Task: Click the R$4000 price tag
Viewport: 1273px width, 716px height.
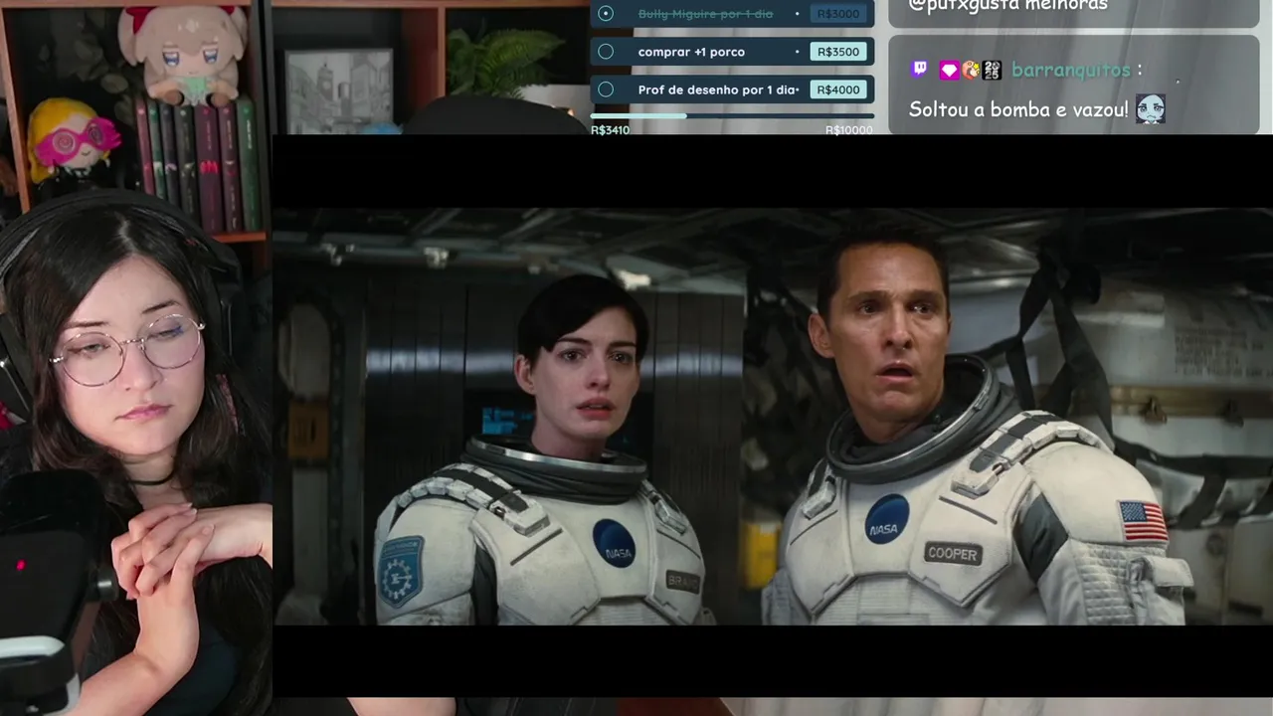Action: tap(838, 89)
